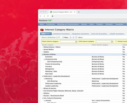Click the Parent interest category text field
The height and width of the screenshot is (103, 127).
coord(68,41)
